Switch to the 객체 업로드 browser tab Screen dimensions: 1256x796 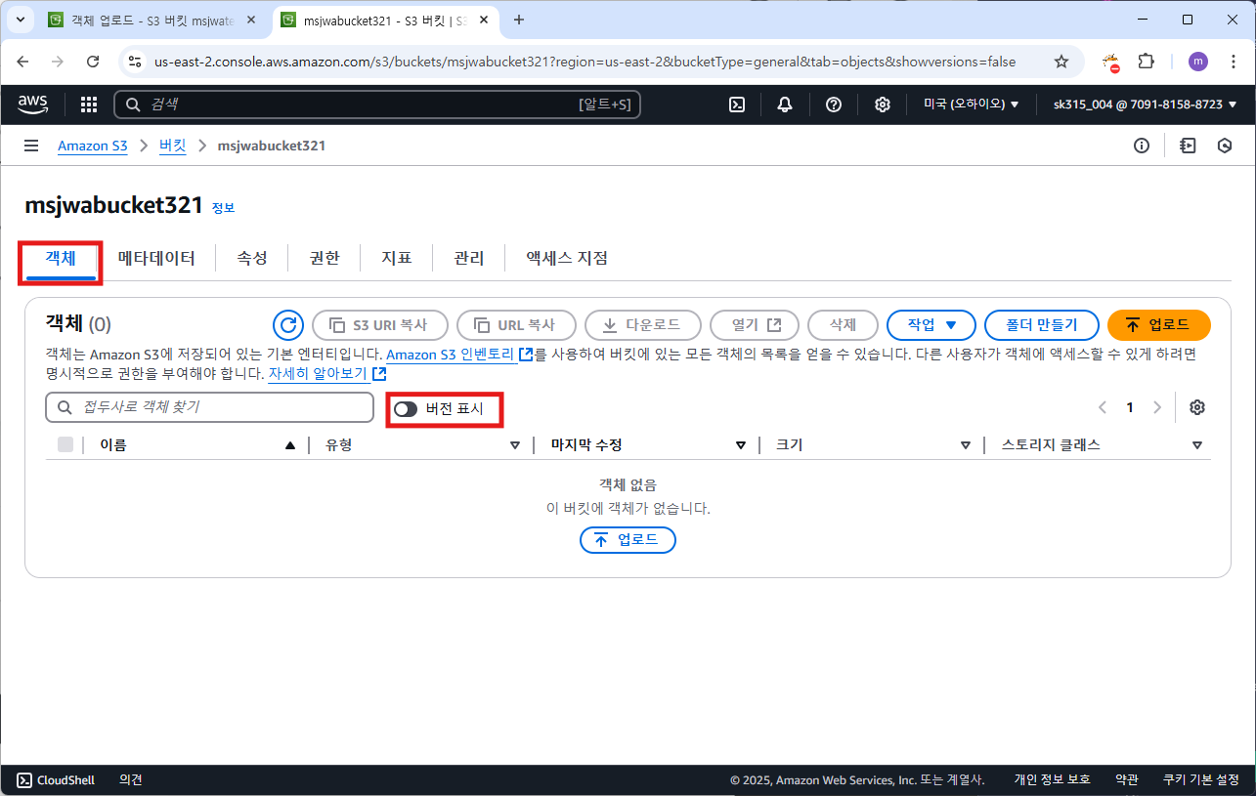point(153,20)
